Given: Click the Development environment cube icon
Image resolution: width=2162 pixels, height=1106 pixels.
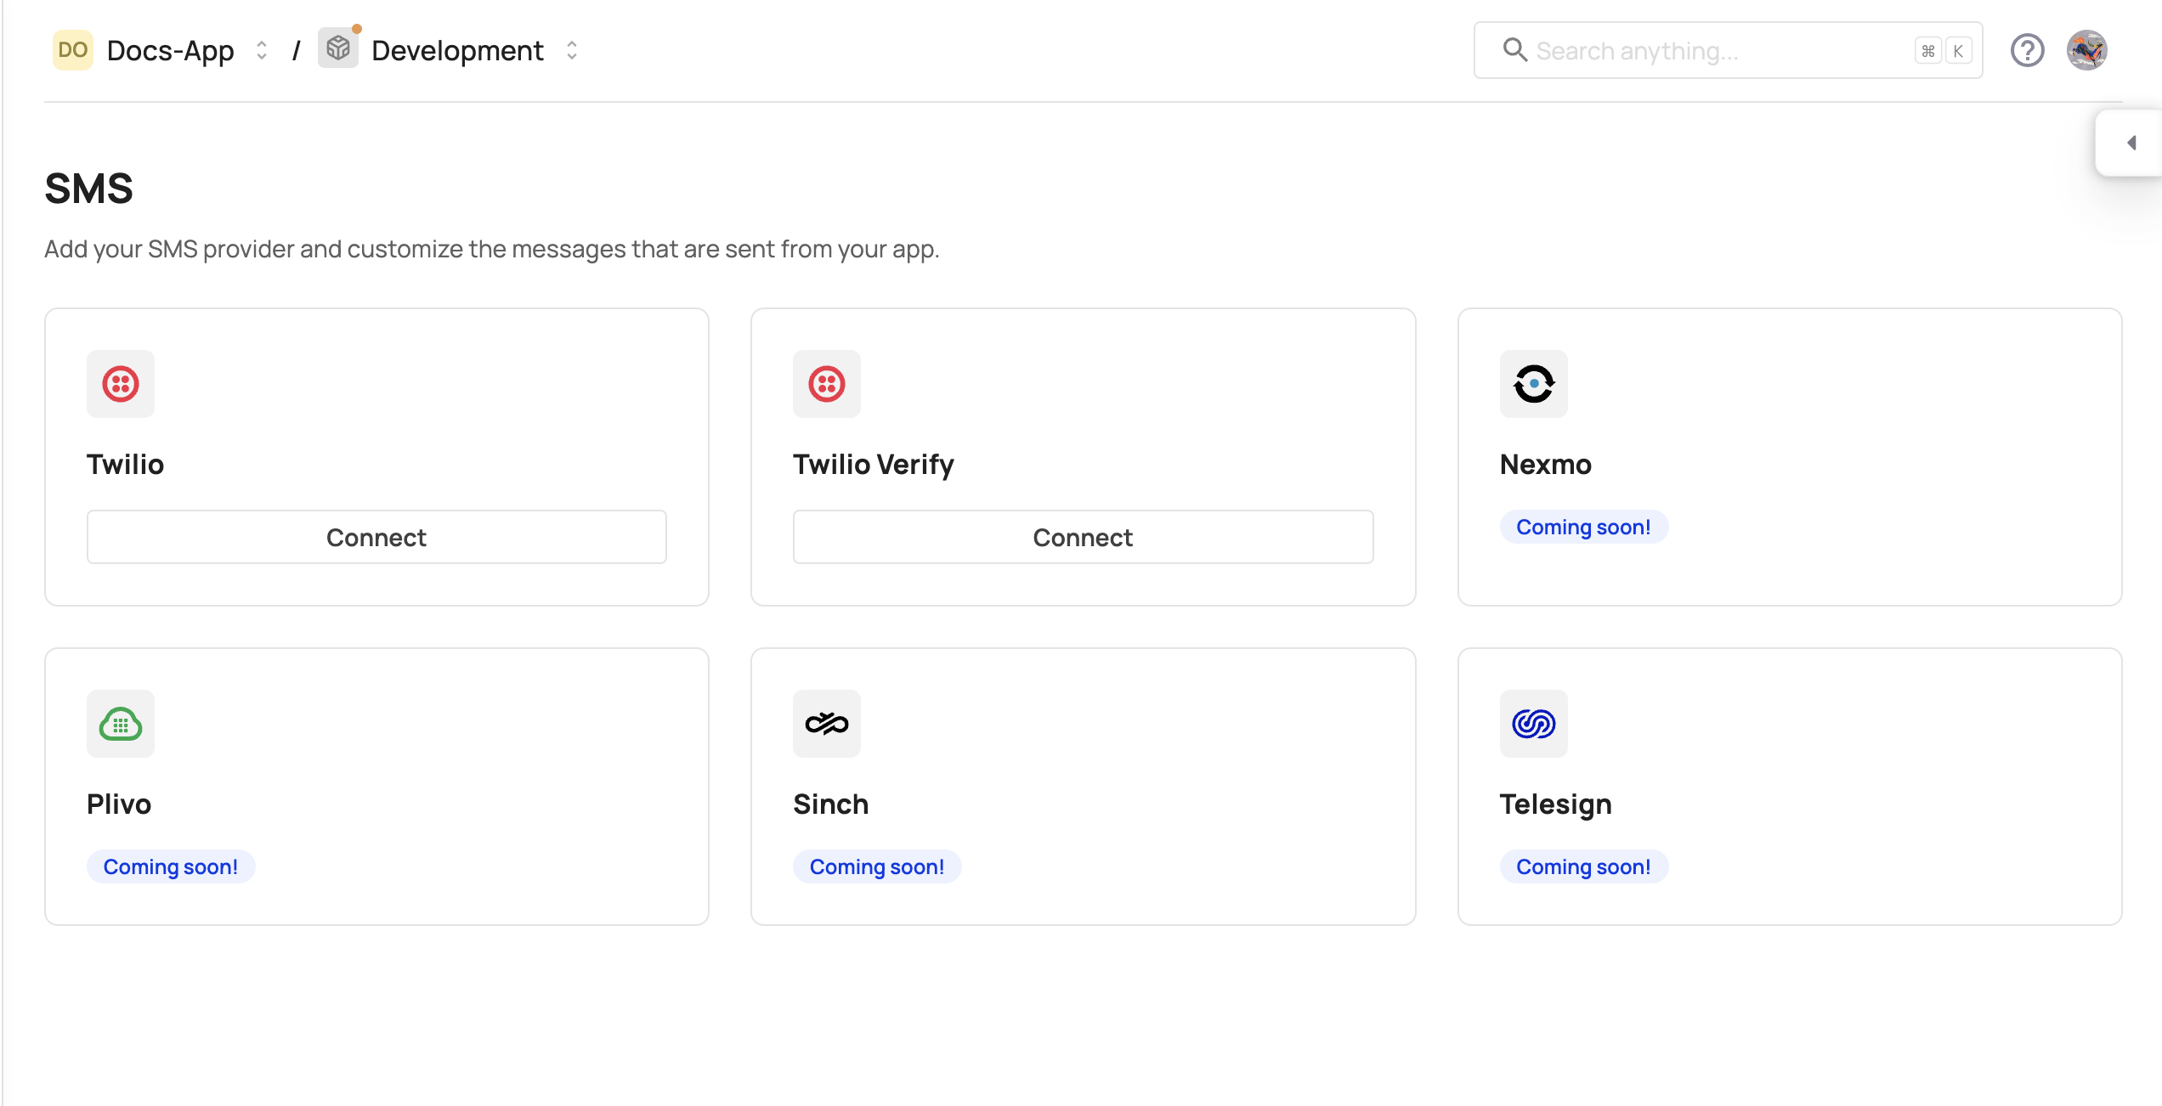Looking at the screenshot, I should pyautogui.click(x=338, y=48).
